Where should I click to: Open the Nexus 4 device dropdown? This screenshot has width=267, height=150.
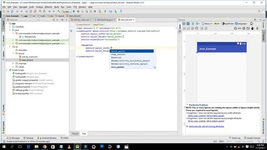(x=207, y=24)
